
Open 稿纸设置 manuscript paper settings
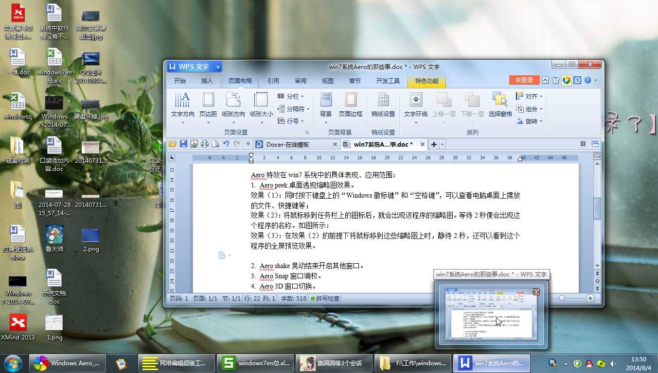tap(383, 105)
